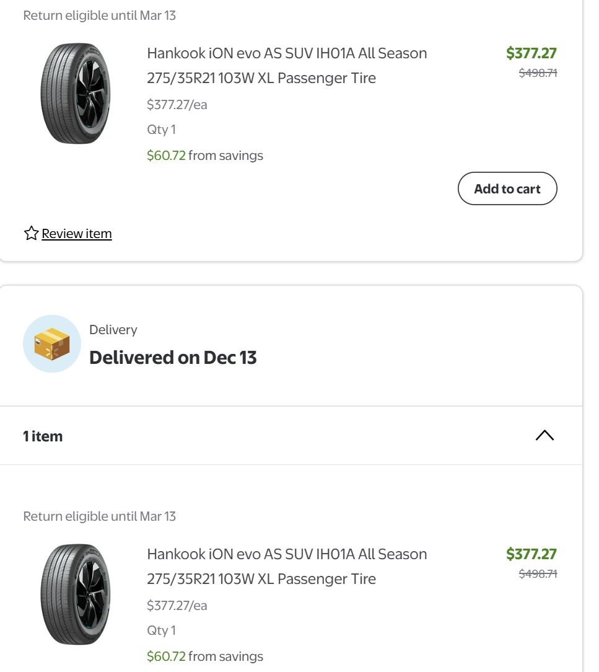Collapse the 1 item section with chevron
The width and height of the screenshot is (599, 672).
tap(544, 436)
